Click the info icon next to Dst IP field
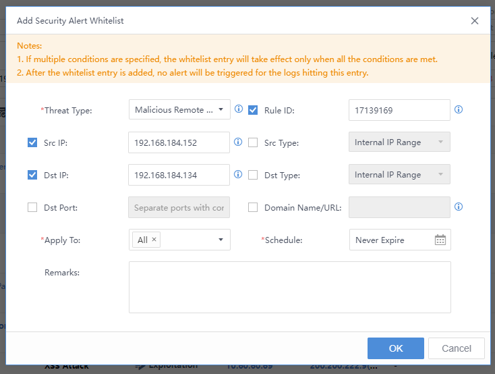This screenshot has width=495, height=374. [238, 174]
